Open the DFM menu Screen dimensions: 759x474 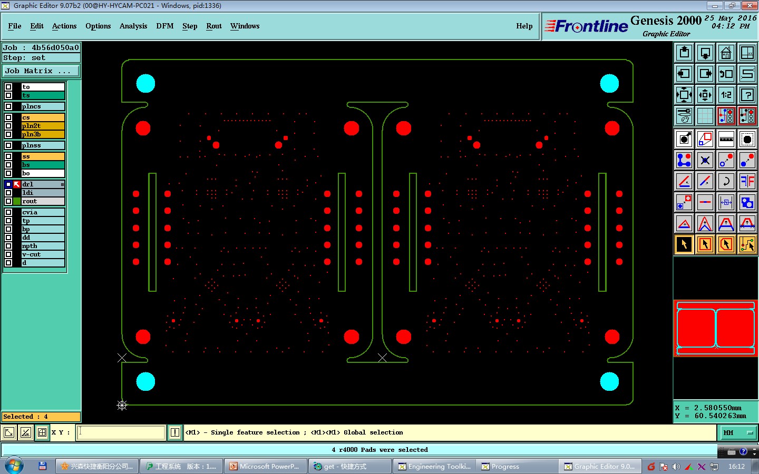165,26
